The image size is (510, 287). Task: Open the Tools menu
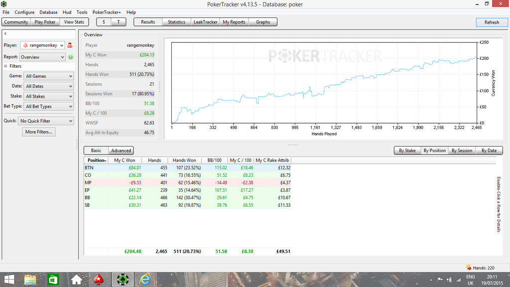point(82,12)
